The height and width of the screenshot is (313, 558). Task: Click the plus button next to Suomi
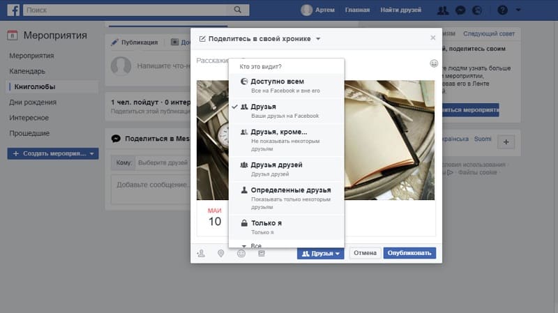pyautogui.click(x=506, y=142)
